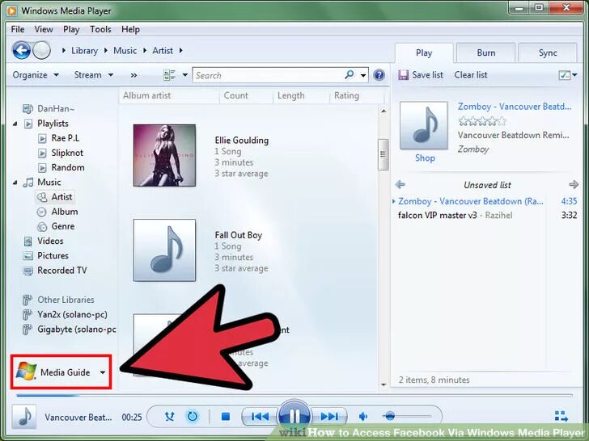The image size is (589, 441).
Task: Click the search magnifier icon
Action: pyautogui.click(x=350, y=74)
